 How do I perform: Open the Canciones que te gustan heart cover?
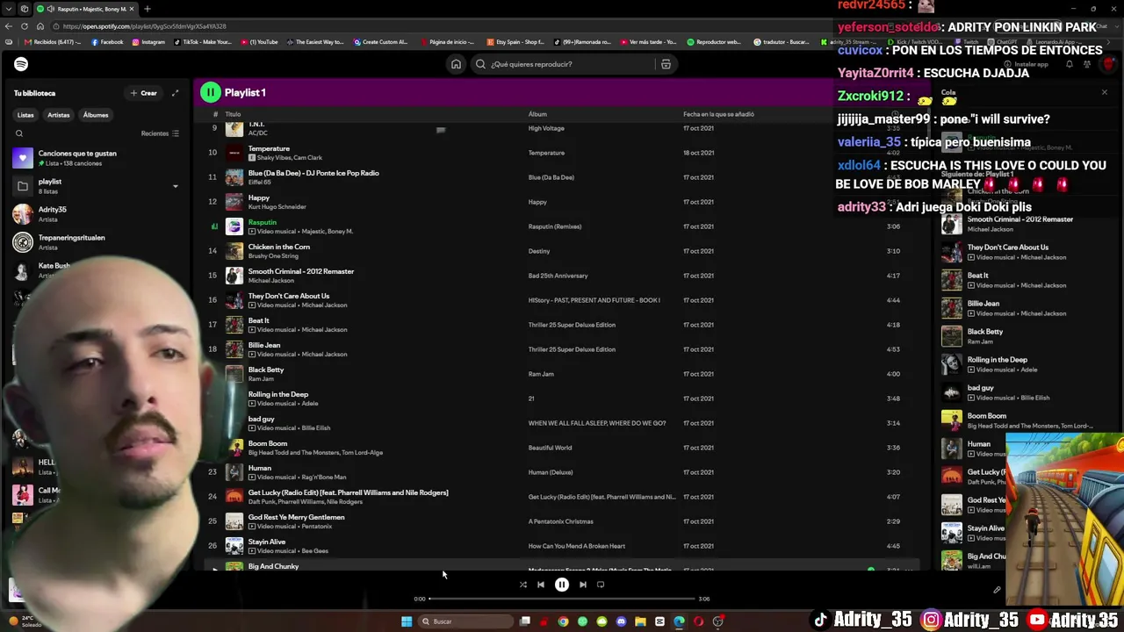point(23,158)
